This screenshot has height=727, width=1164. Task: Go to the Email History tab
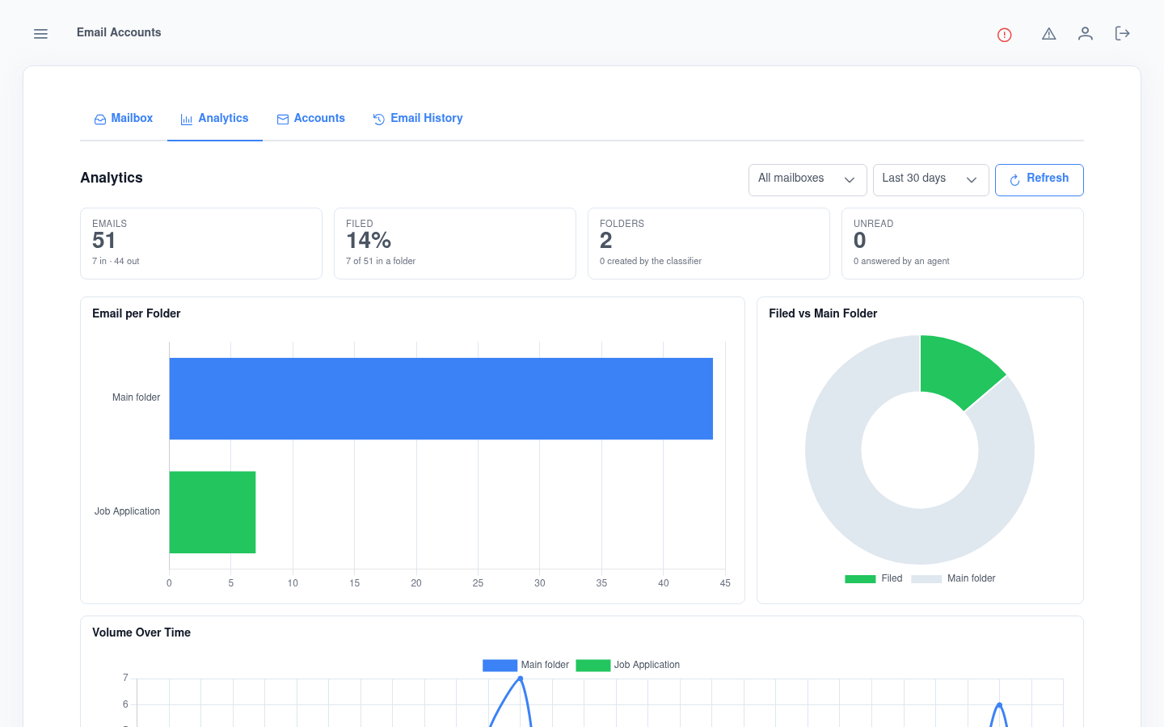pyautogui.click(x=418, y=119)
